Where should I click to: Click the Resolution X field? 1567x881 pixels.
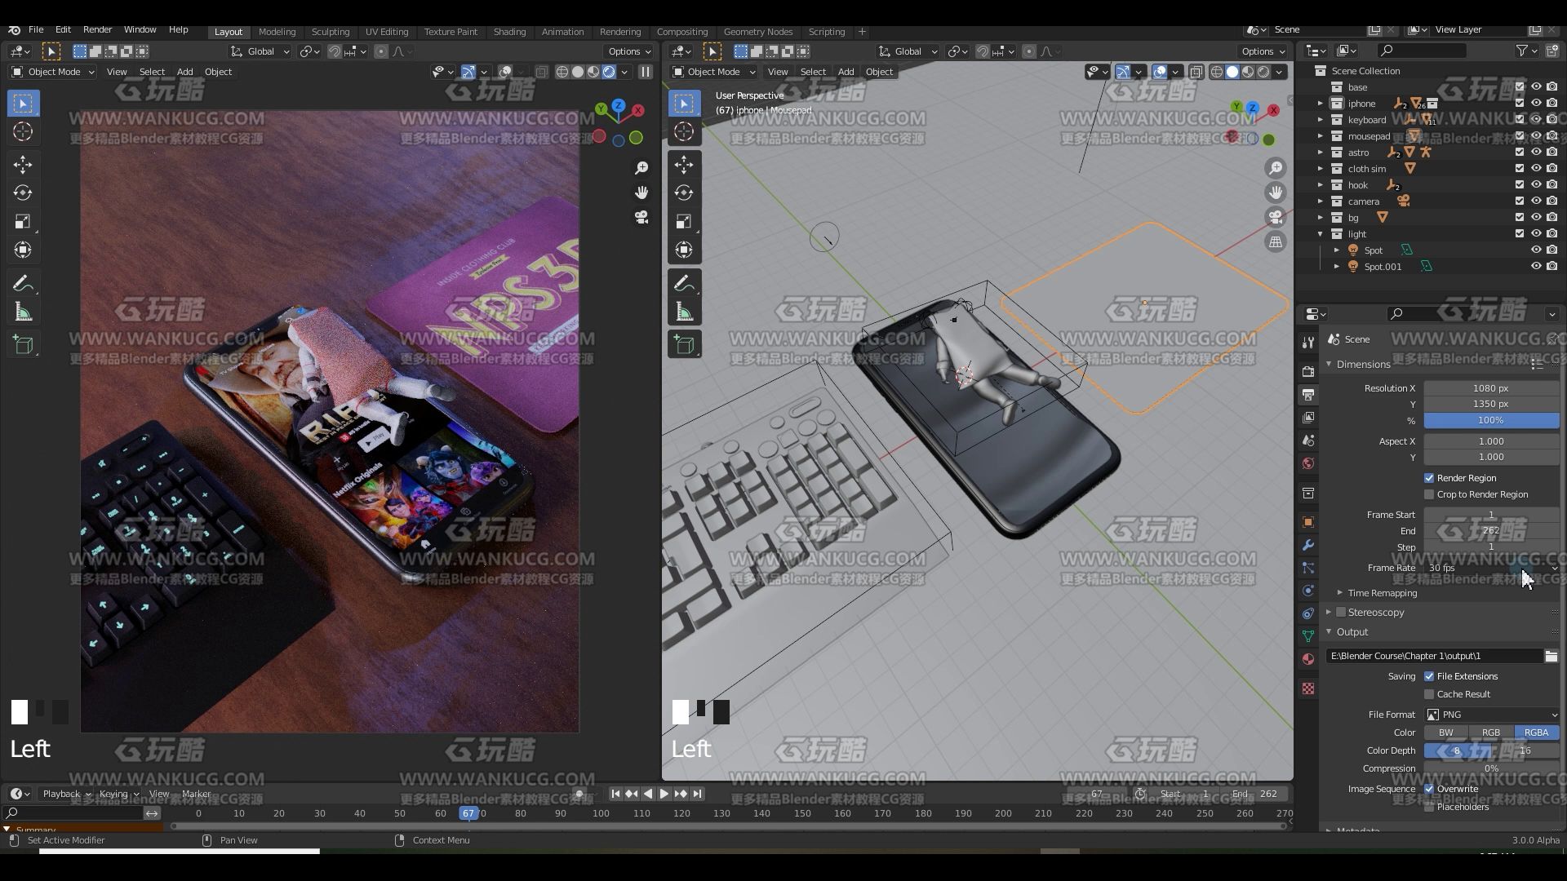1492,388
